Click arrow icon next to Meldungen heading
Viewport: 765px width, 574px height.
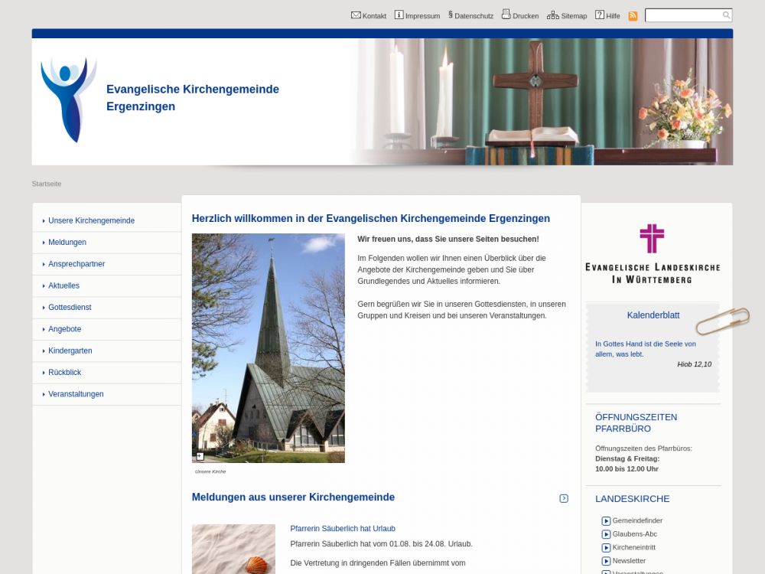(x=564, y=498)
